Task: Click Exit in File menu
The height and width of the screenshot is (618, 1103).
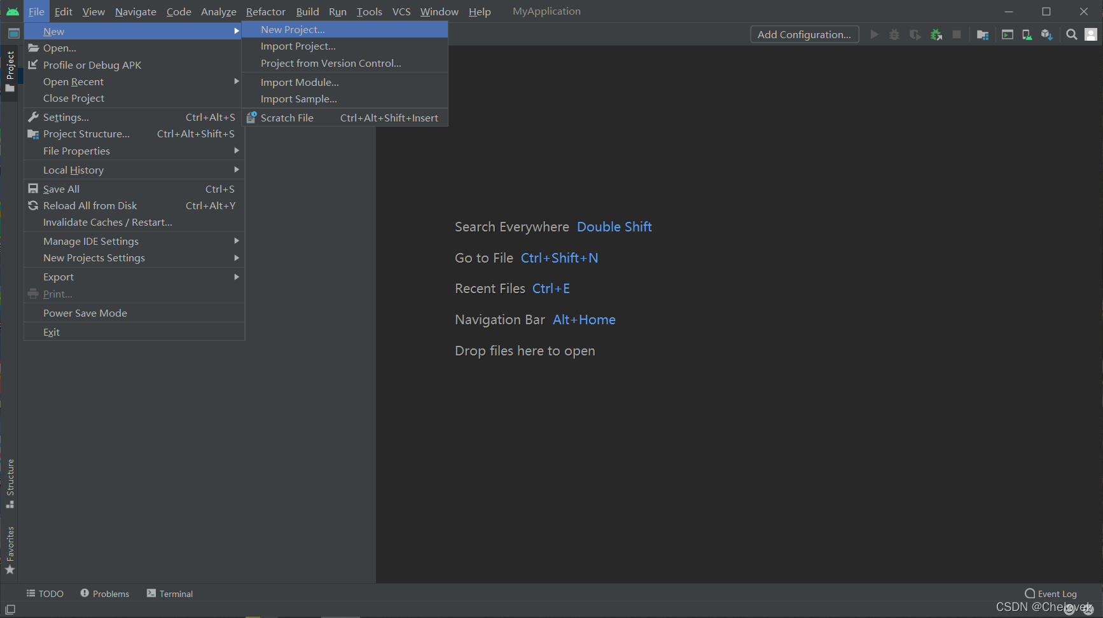Action: pos(134,332)
